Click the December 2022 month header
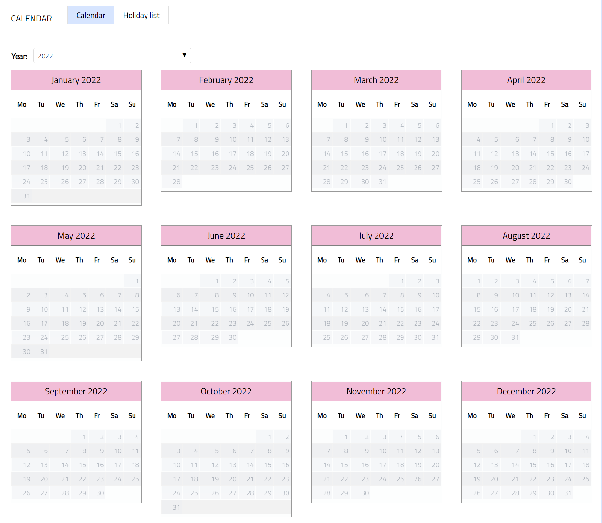Screen dimensions: 602x523 click(526, 391)
